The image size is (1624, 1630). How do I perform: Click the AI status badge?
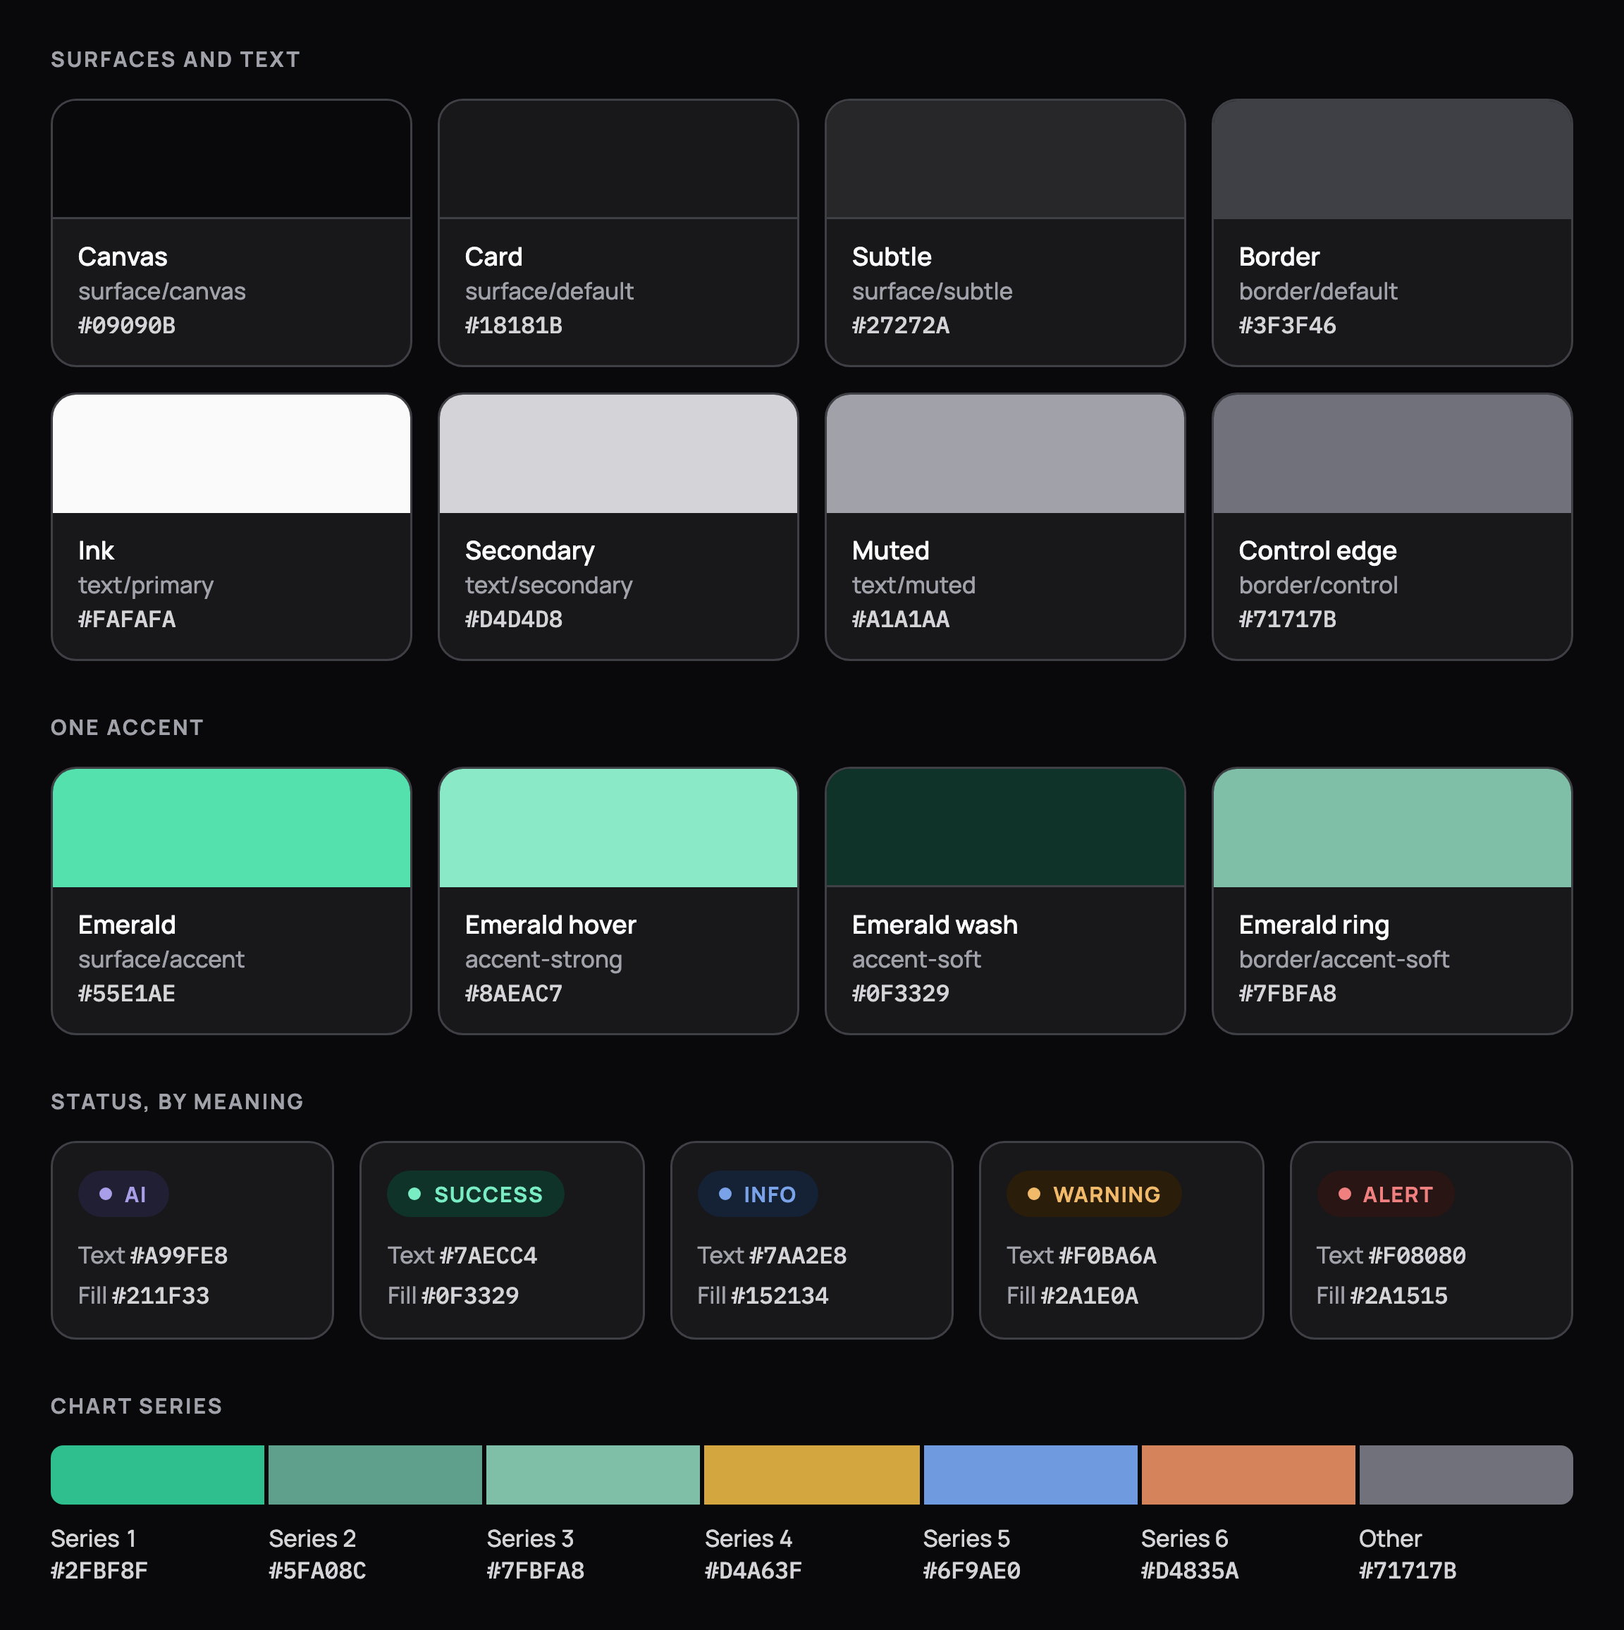(x=123, y=1194)
